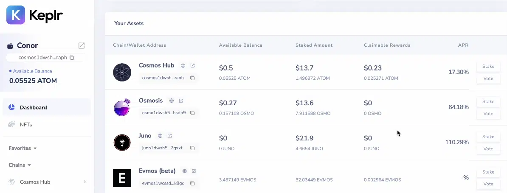
Task: Copy Juno juno1dwsh5...7qxxt address
Action: [x=192, y=148]
